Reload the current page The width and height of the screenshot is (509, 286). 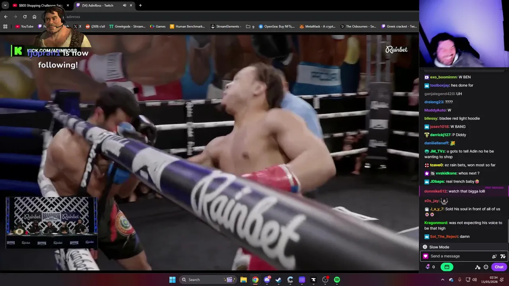coord(25,17)
